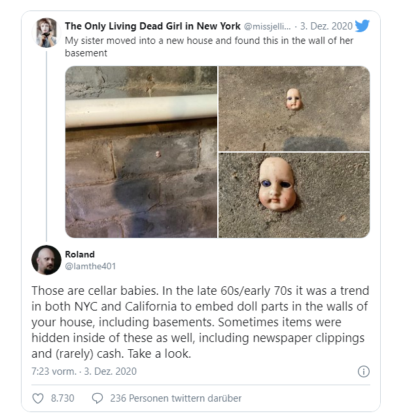This screenshot has height=418, width=405.
Task: Click the Twitter bird logo
Action: click(x=362, y=26)
